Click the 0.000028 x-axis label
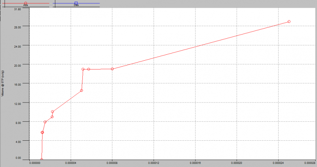 [x=310, y=163]
